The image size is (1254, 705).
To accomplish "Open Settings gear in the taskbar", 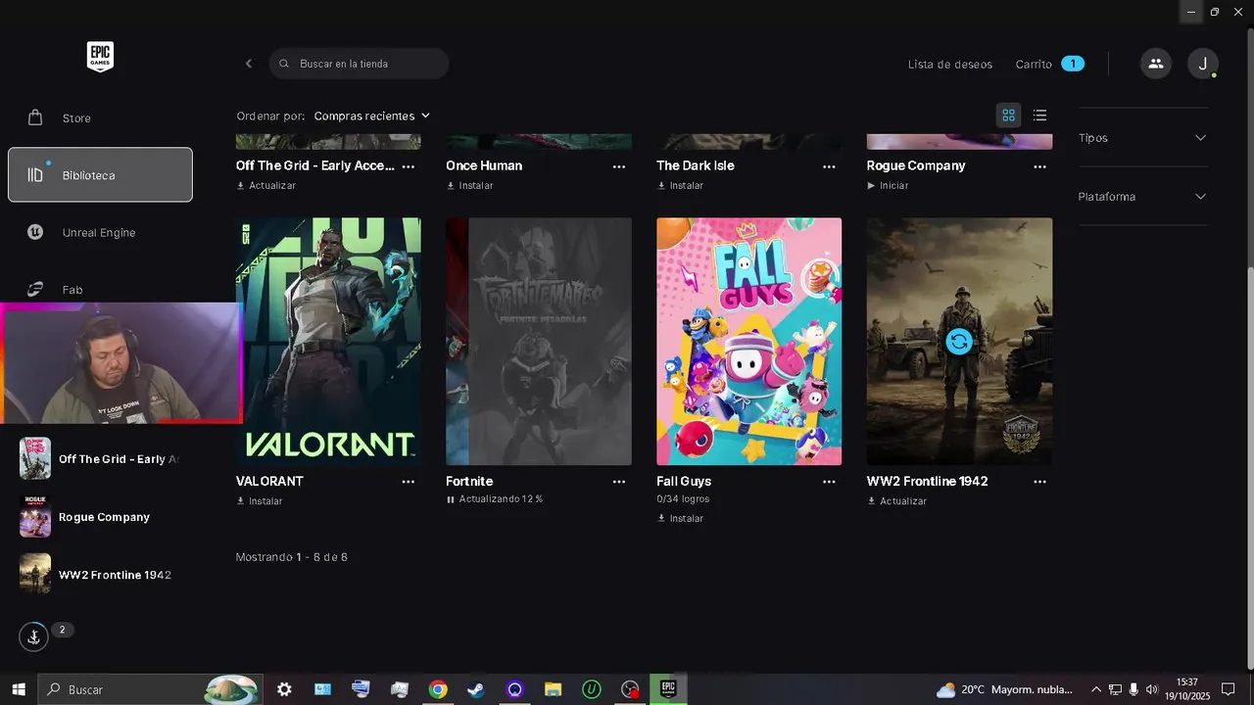I will [x=284, y=689].
